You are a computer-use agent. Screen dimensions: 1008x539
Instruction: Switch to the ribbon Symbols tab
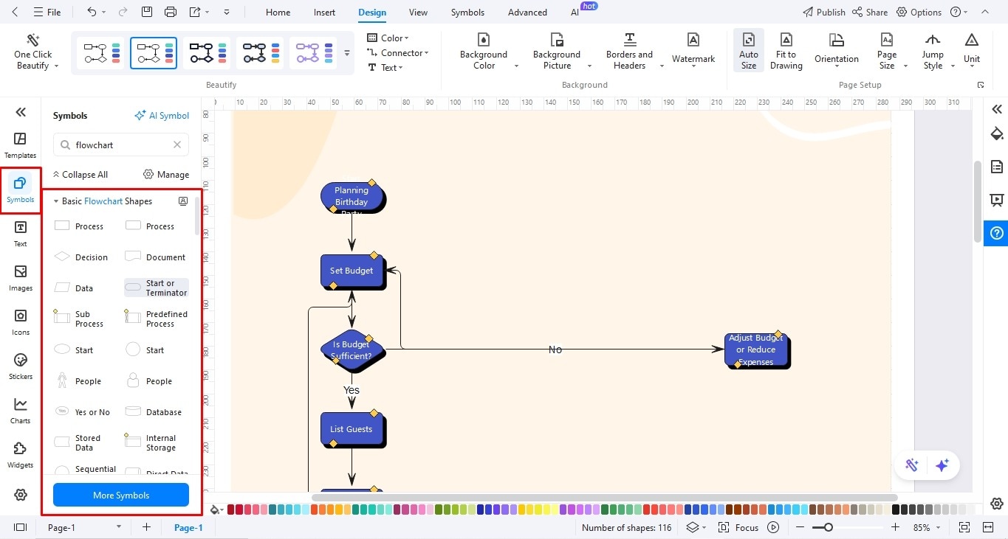click(x=467, y=12)
